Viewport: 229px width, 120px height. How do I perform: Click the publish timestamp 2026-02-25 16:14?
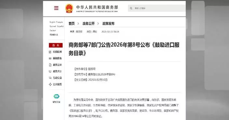[x=110, y=32]
